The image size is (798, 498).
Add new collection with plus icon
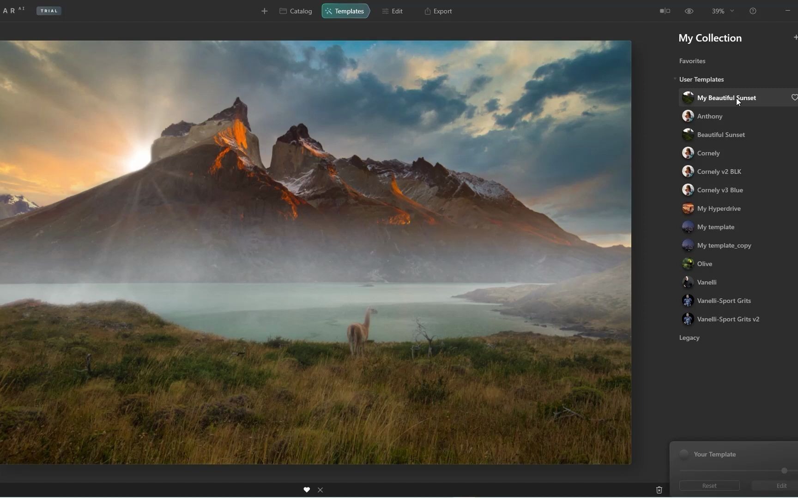pos(795,37)
